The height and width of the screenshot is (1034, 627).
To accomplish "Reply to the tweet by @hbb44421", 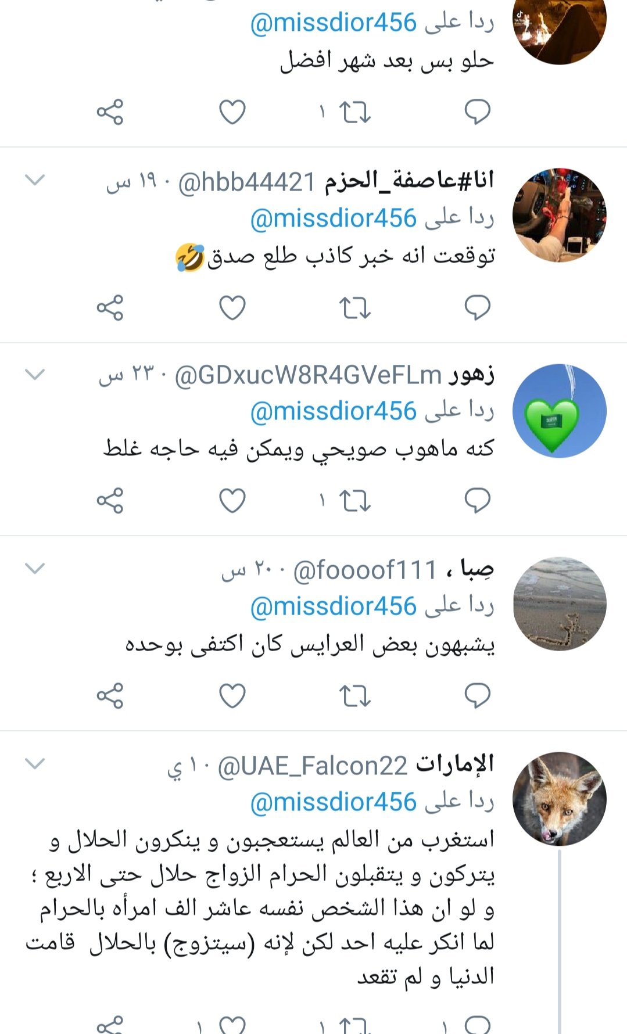I will point(478,307).
